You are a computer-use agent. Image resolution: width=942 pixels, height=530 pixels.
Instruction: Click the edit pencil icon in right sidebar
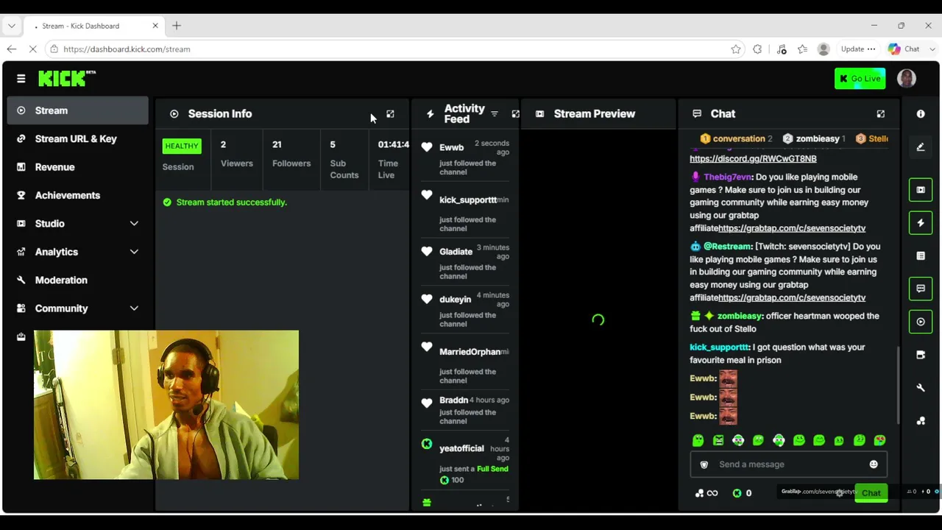[921, 147]
